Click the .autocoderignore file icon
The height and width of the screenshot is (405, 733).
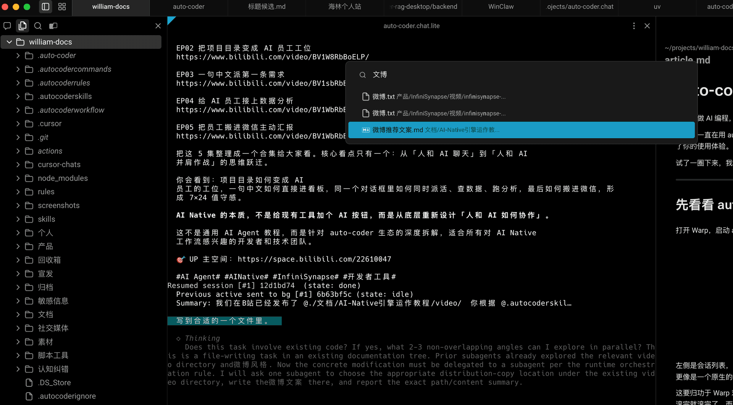click(x=29, y=396)
